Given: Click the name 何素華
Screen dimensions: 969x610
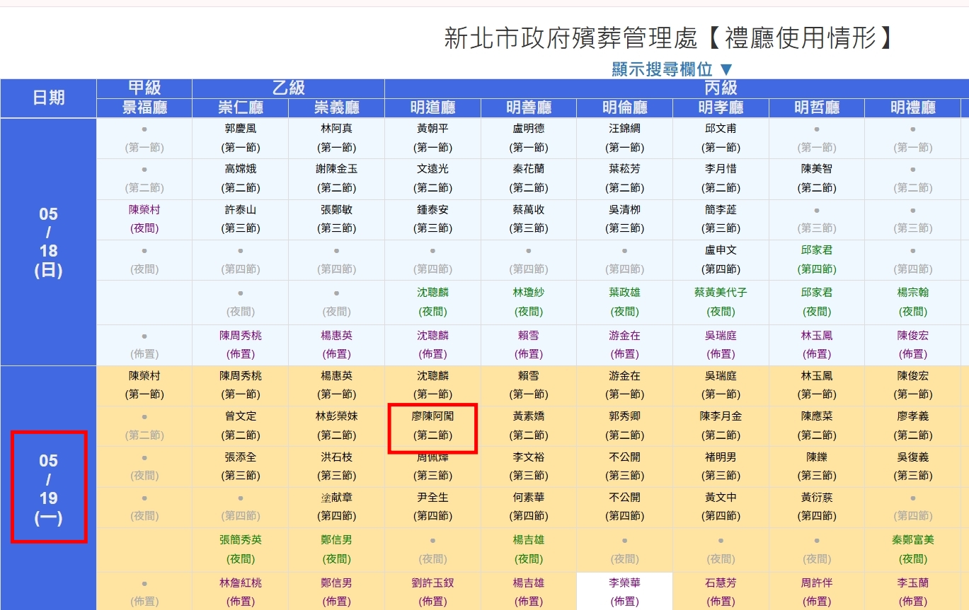Looking at the screenshot, I should click(x=529, y=498).
